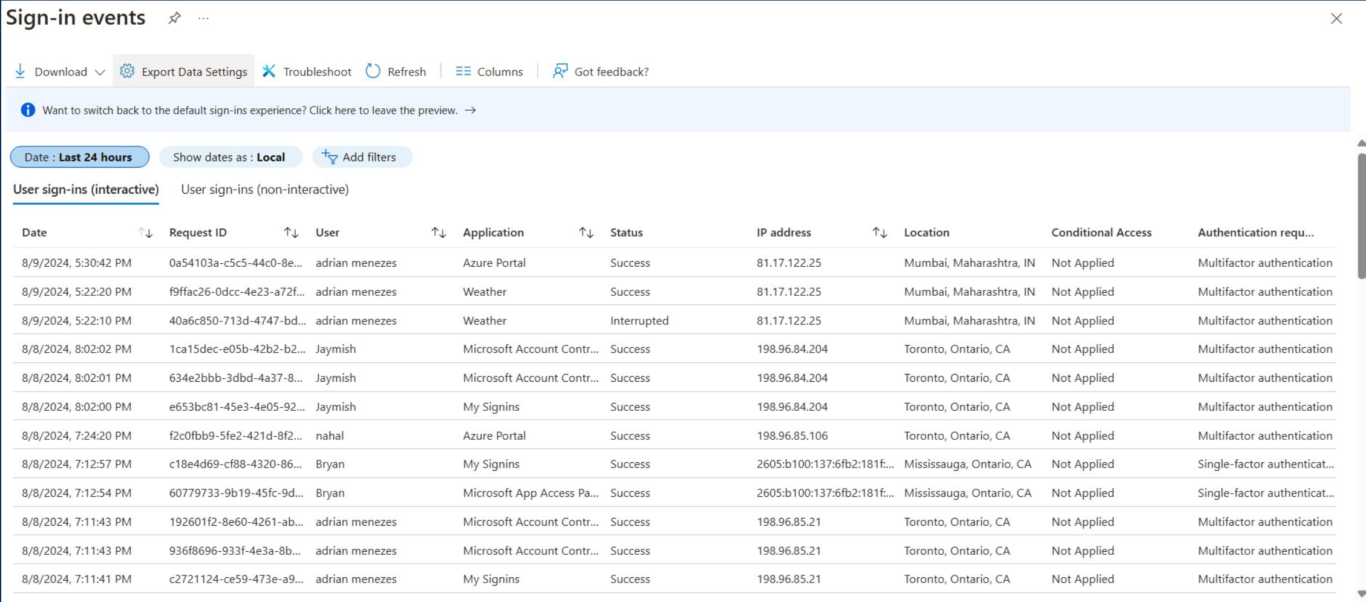Click the Interrupted status cell
1366x602 pixels.
[639, 321]
